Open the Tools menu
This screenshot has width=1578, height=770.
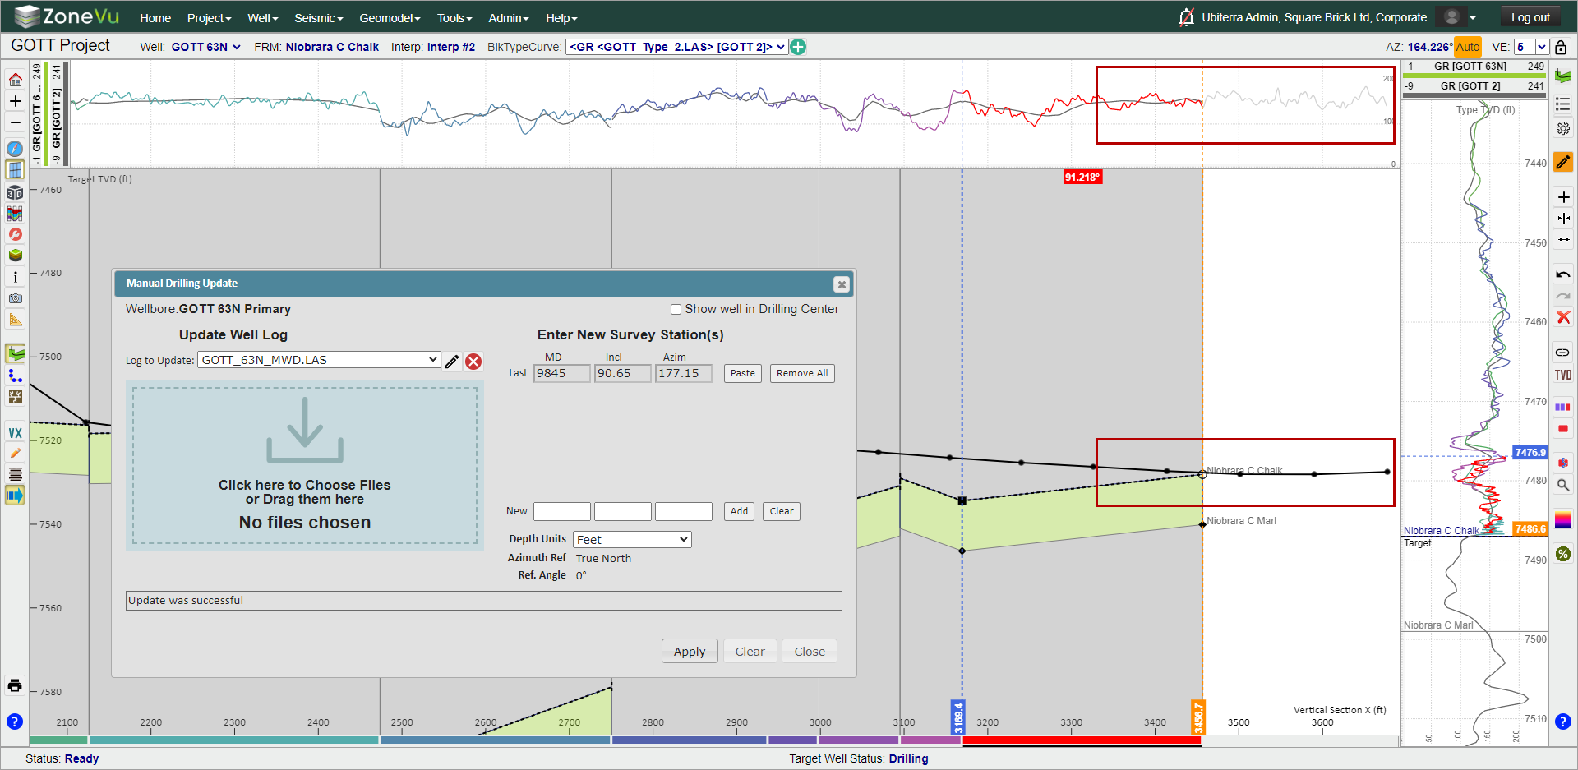(x=454, y=18)
